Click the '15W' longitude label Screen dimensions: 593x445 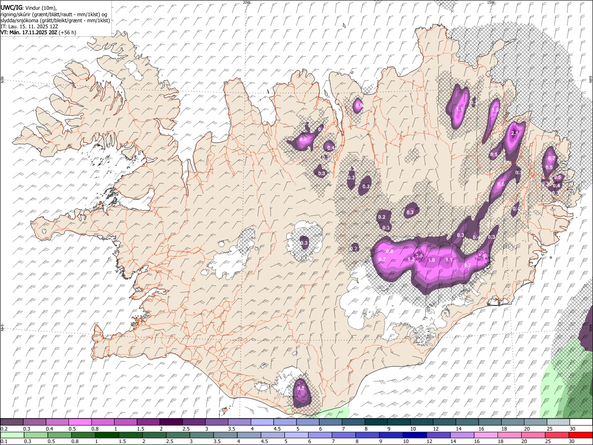(491, 2)
